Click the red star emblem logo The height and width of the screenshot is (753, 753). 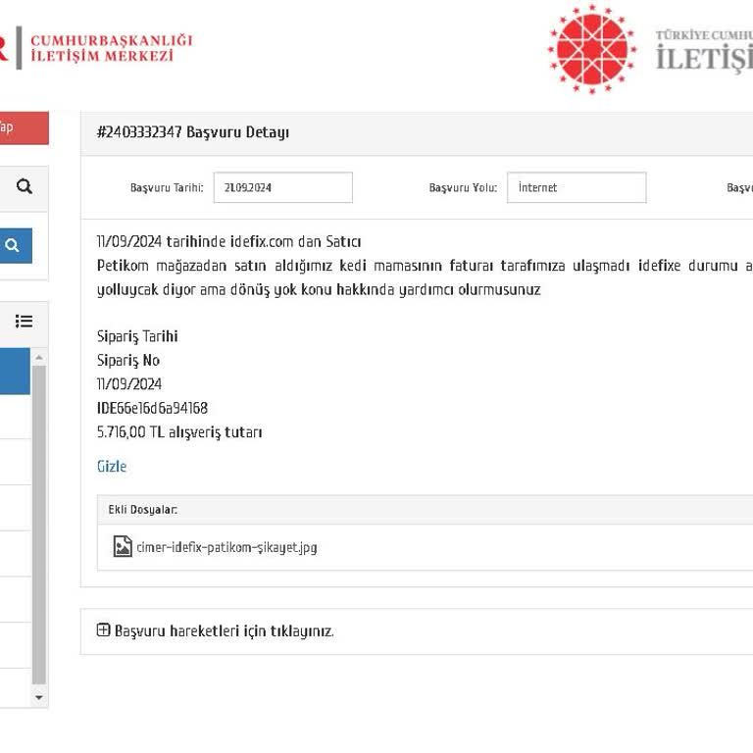coord(592,49)
